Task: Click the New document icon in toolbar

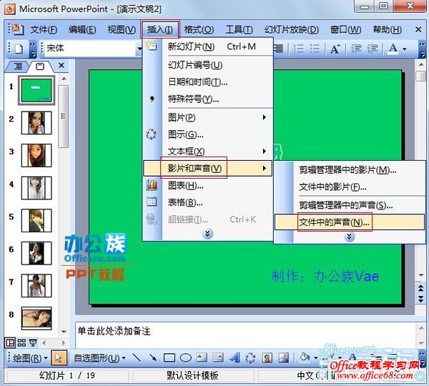Action: click(19, 49)
